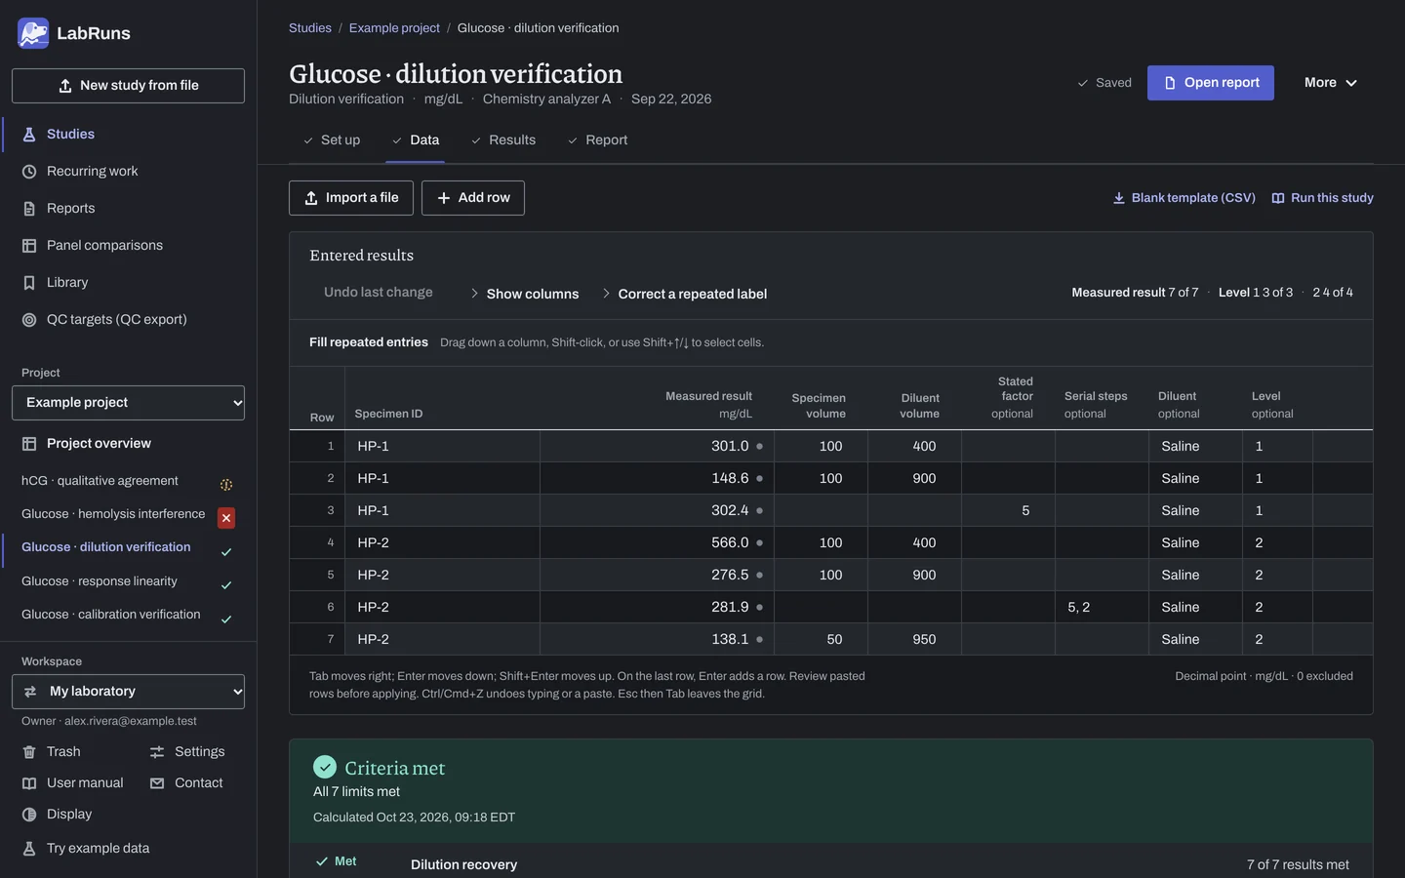
Task: Expand Show columns
Action: 525,294
